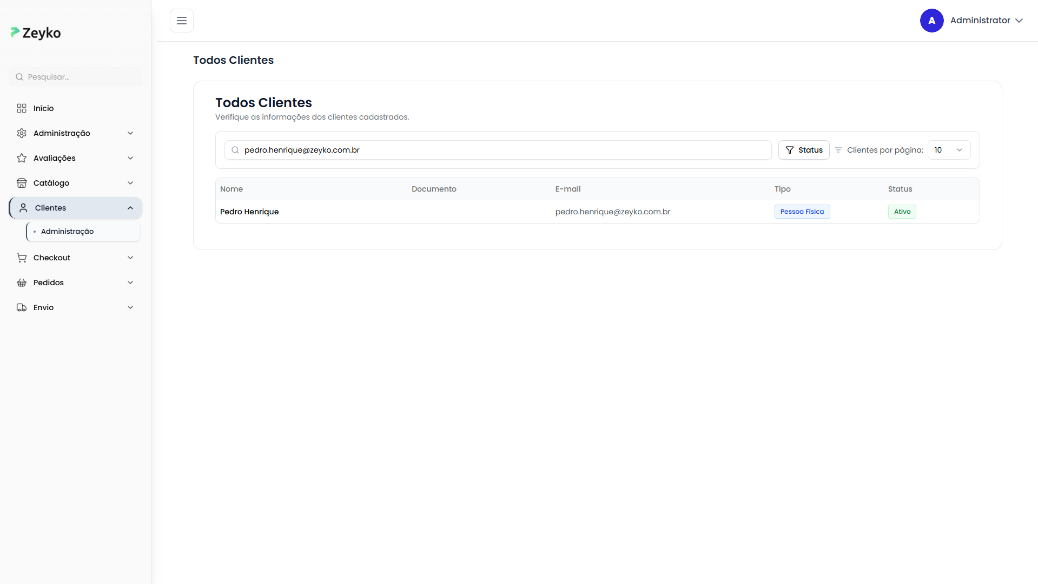Screen dimensions: 1038x584
Task: Open the Administrator account dropdown
Action: [x=986, y=21]
